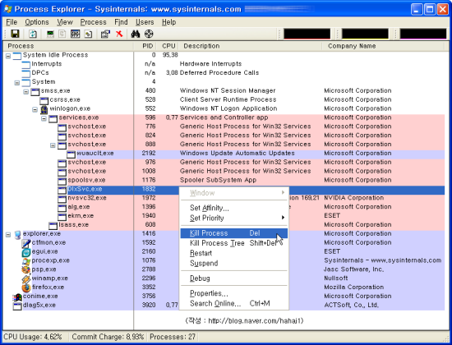452x345 pixels.
Task: Click Processes: 27 in status bar
Action: point(173,337)
